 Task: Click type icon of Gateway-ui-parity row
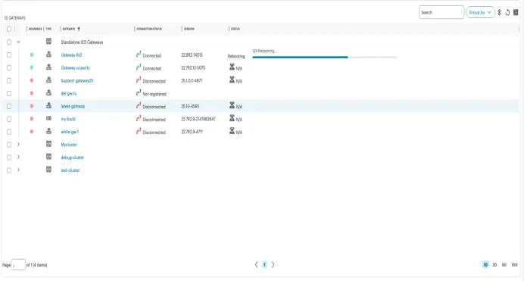click(x=48, y=67)
